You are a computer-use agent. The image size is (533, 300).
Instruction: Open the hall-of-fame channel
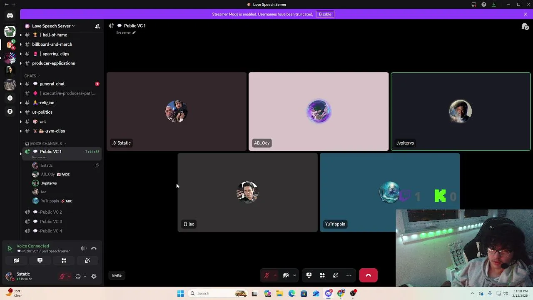61,35
